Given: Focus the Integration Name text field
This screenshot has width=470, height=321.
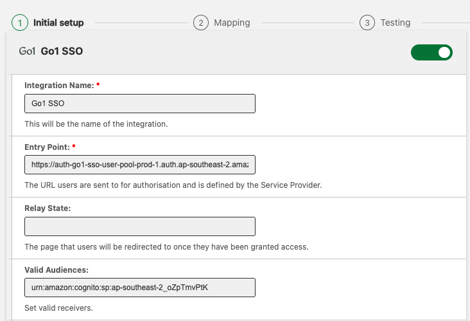Looking at the screenshot, I should coord(139,104).
